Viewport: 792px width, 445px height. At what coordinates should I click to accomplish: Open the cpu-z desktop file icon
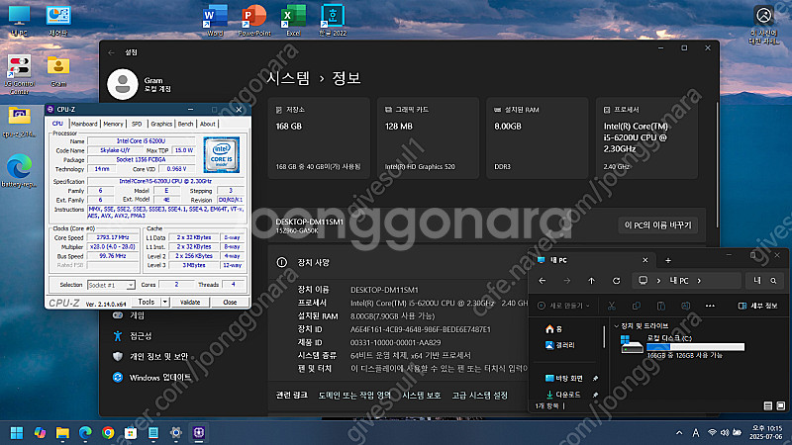[19, 122]
